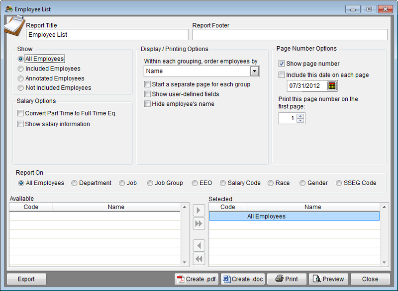Move all items left with double arrow
398x291 pixels.
coord(199,259)
